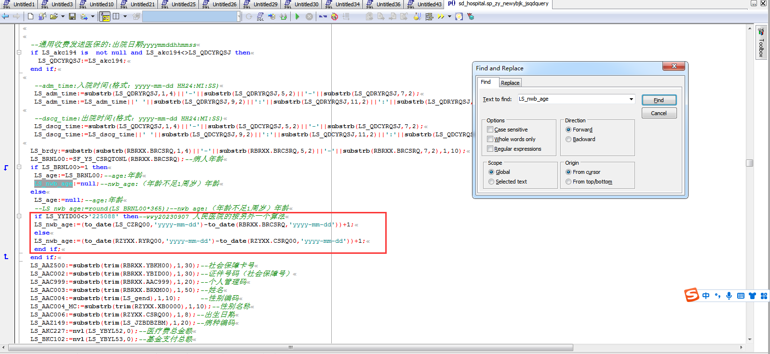770x354 pixels.
Task: Switch to the Replace tab
Action: point(510,83)
